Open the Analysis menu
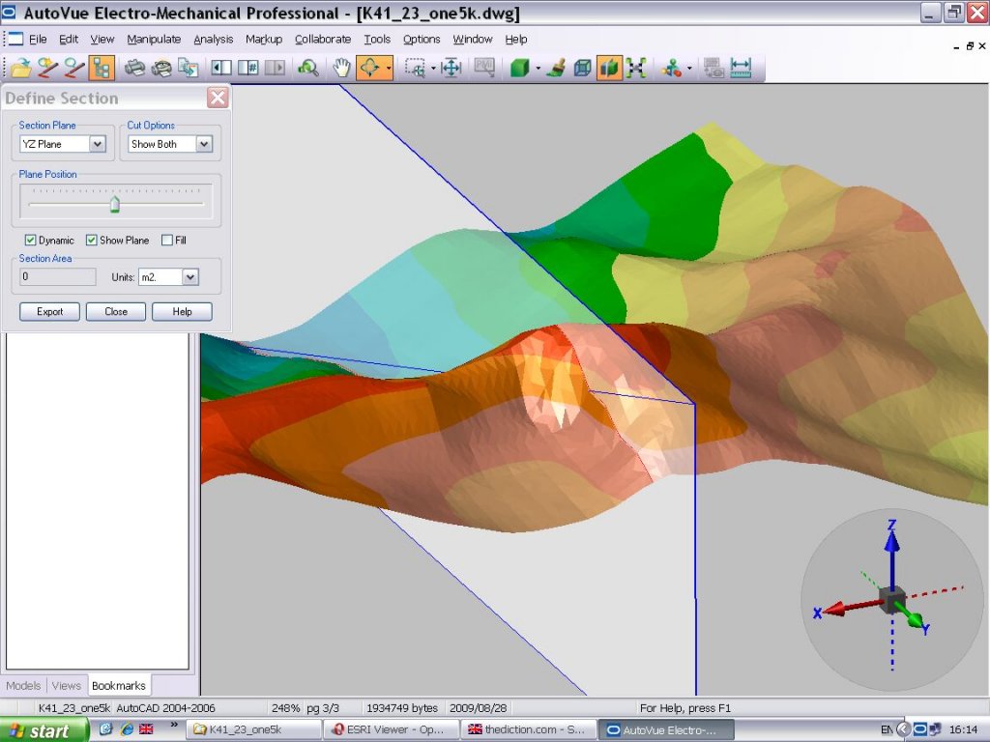 213,40
